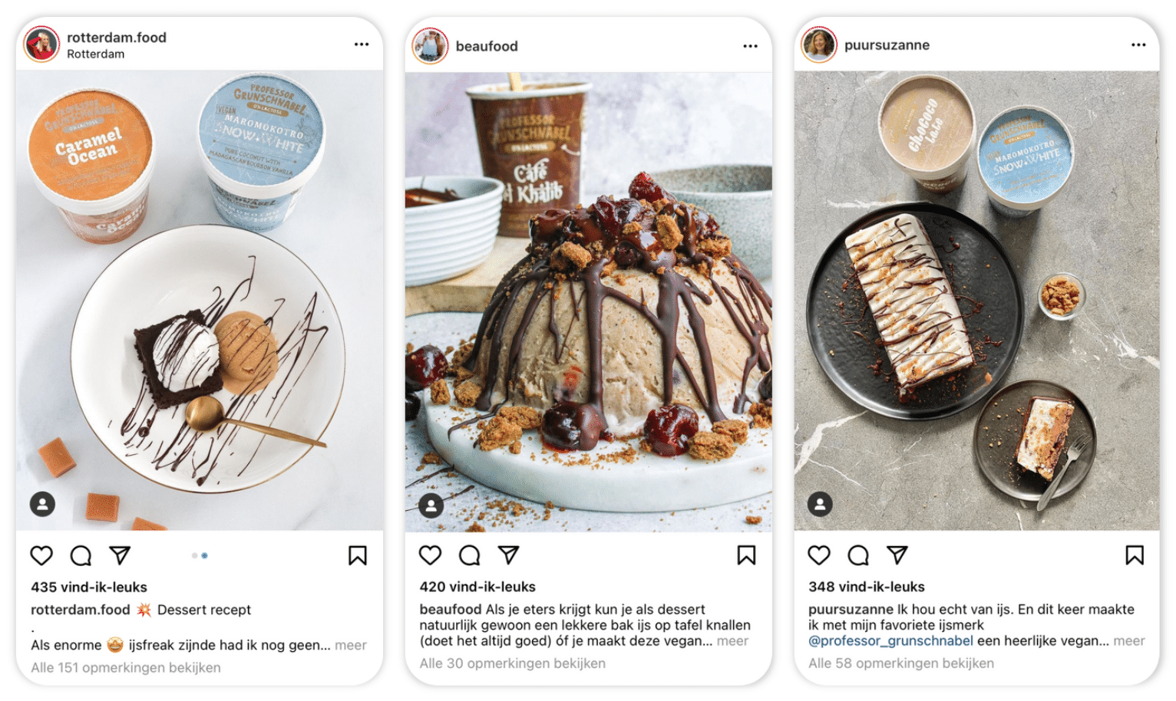Bookmark the puursuzanne ice cream post
The image size is (1176, 701).
[x=1135, y=555]
